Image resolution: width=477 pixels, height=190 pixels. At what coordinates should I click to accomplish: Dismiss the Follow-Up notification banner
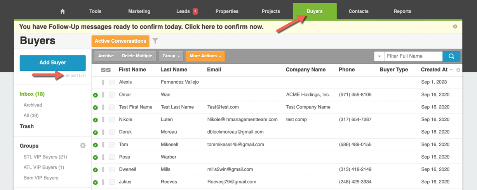[x=455, y=26]
